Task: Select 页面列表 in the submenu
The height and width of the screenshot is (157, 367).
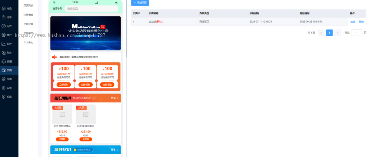Action: coord(28,5)
